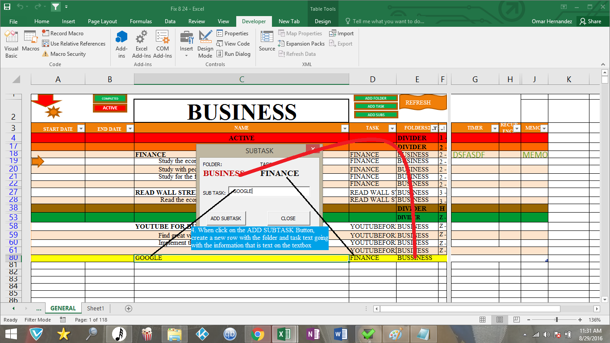Image resolution: width=610 pixels, height=343 pixels.
Task: Open the File menu
Action: [x=13, y=21]
